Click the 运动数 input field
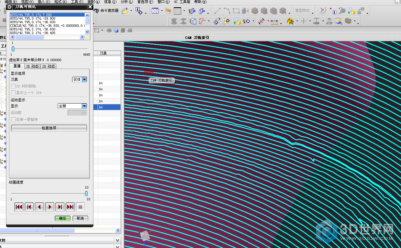 [x=77, y=113]
